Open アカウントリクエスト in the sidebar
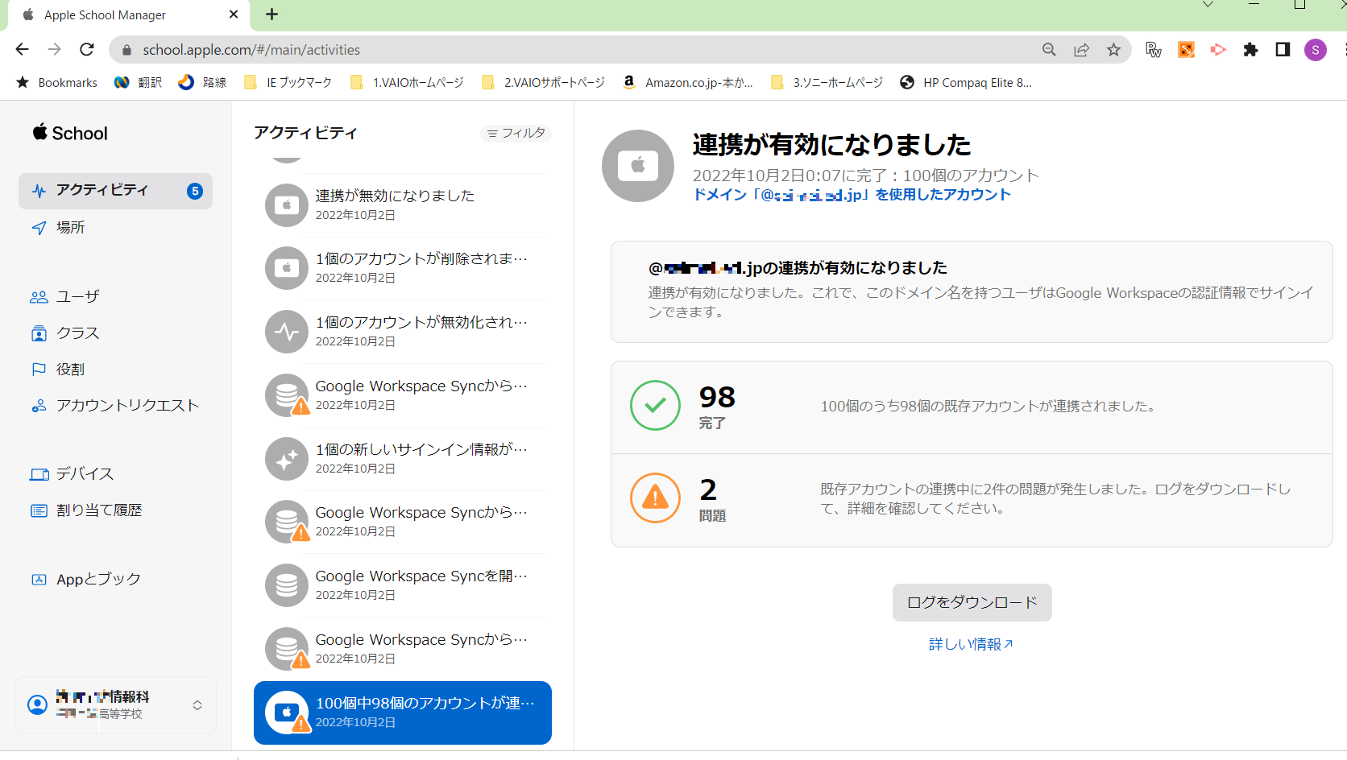 pos(127,406)
